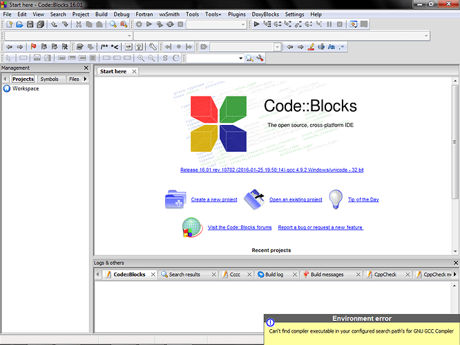The height and width of the screenshot is (345, 460).
Task: Click the Save all files icon
Action: (x=41, y=24)
